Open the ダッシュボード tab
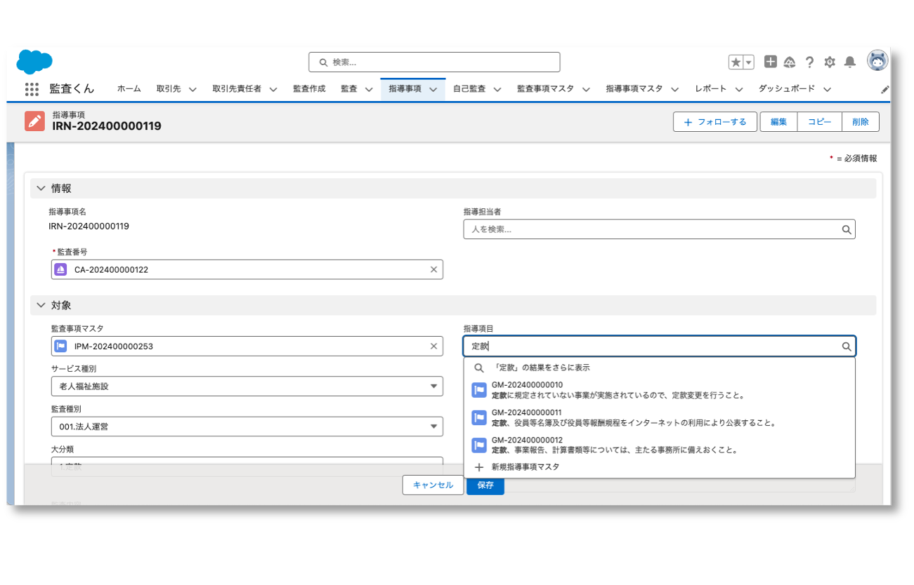Viewport: 914px width, 585px height. [x=787, y=89]
